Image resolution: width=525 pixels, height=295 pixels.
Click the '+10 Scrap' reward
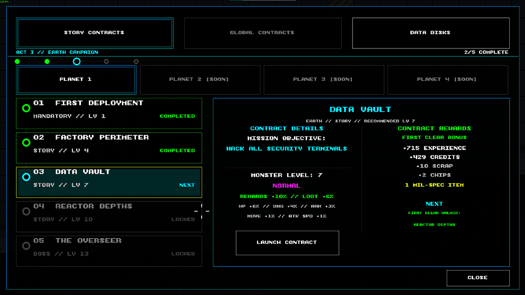(x=434, y=167)
